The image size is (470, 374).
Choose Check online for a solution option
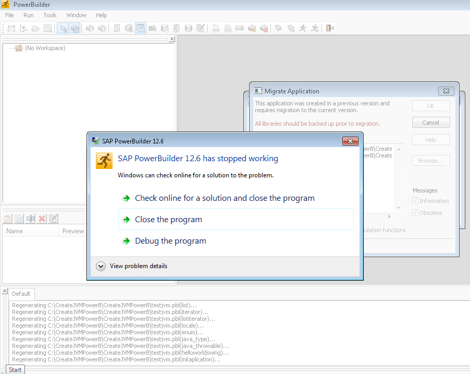pos(225,198)
